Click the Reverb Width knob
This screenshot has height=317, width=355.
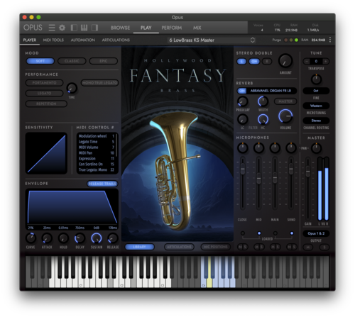263,101
